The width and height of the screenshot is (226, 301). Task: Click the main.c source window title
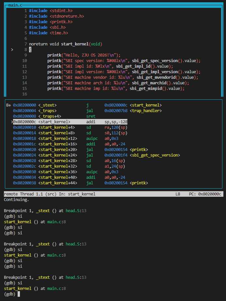click(15, 5)
